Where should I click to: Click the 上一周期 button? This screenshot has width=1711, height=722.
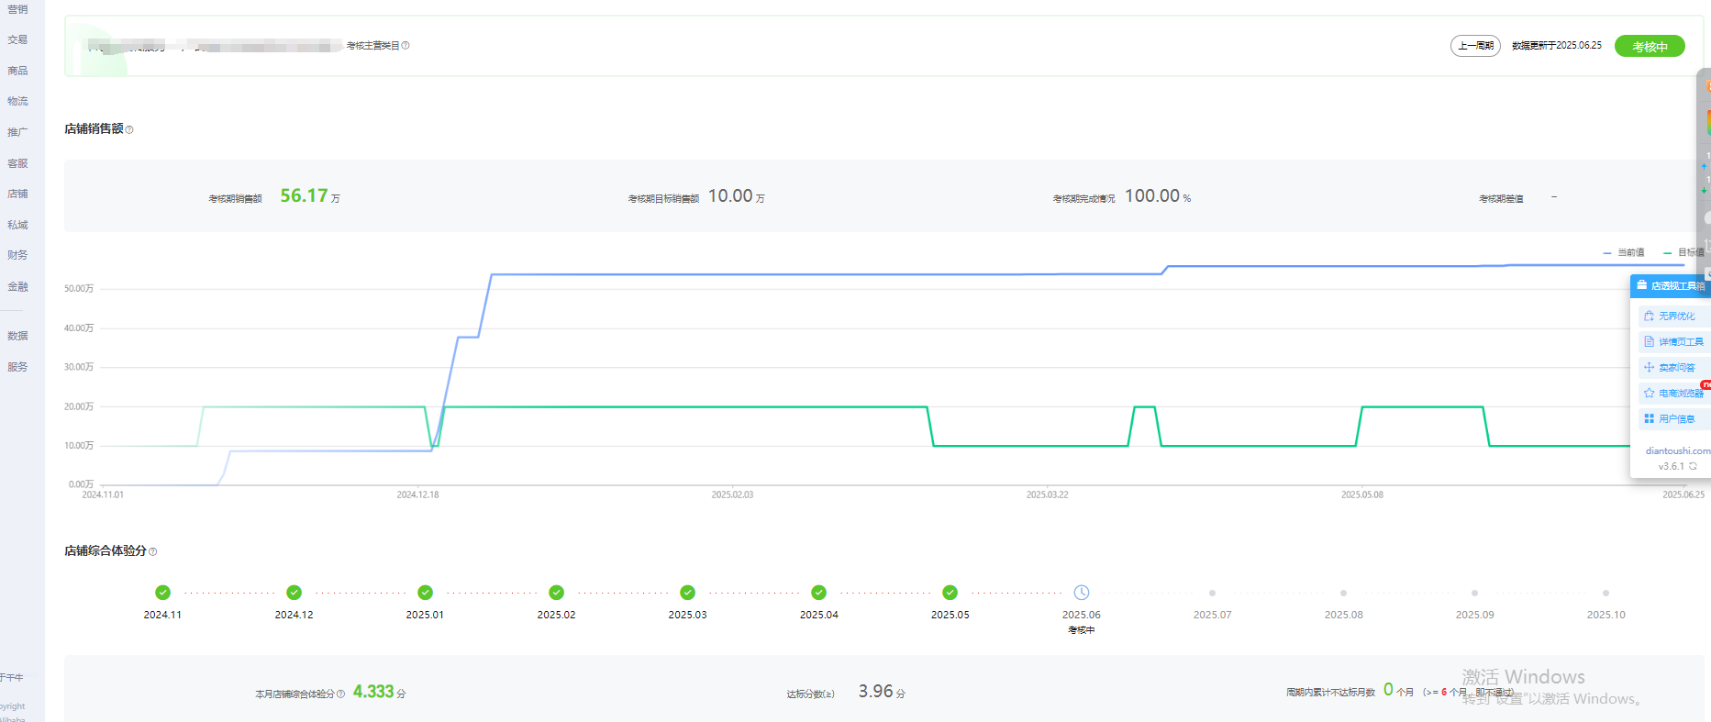[x=1475, y=46]
